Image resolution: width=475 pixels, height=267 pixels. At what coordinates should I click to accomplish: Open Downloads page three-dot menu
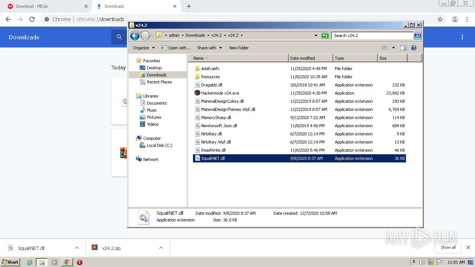coord(462,37)
